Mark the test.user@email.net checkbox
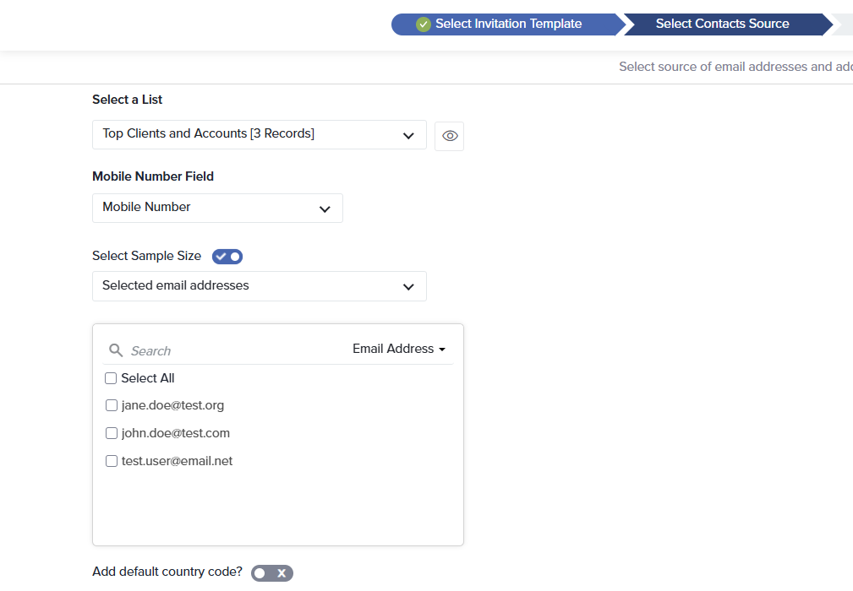 [x=111, y=461]
